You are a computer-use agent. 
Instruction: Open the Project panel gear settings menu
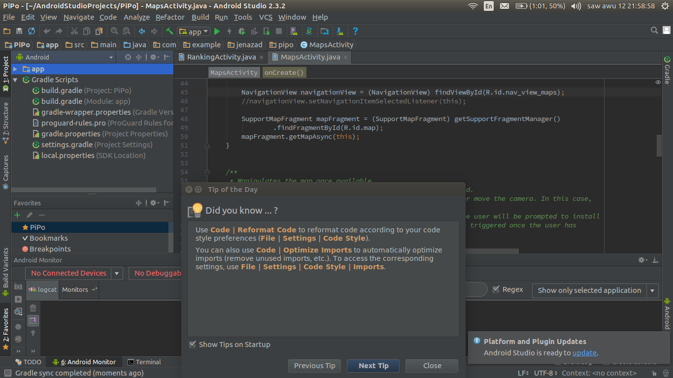[x=155, y=57]
